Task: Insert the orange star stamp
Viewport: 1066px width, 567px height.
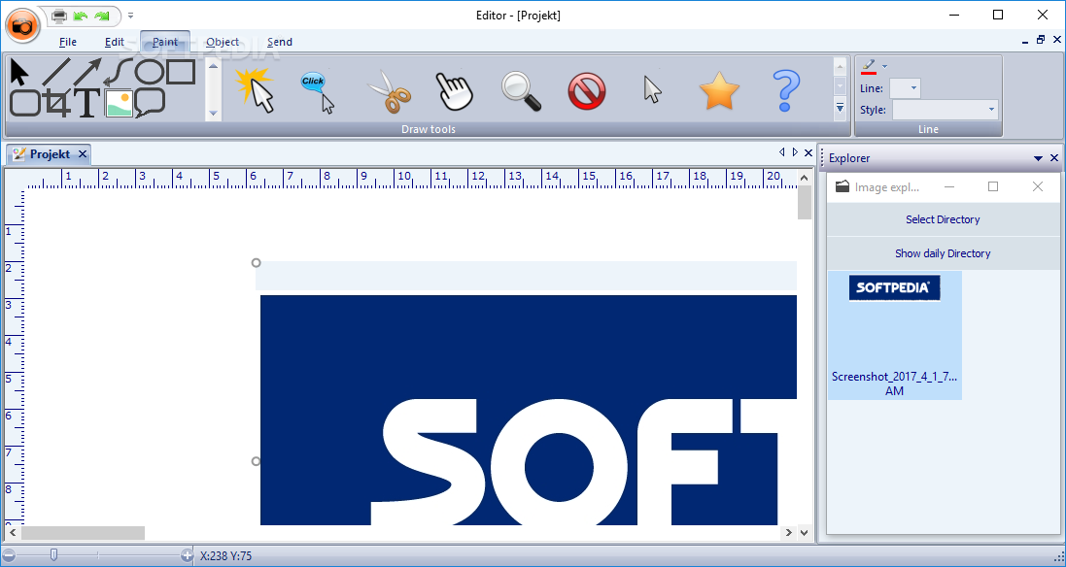Action: pos(718,91)
